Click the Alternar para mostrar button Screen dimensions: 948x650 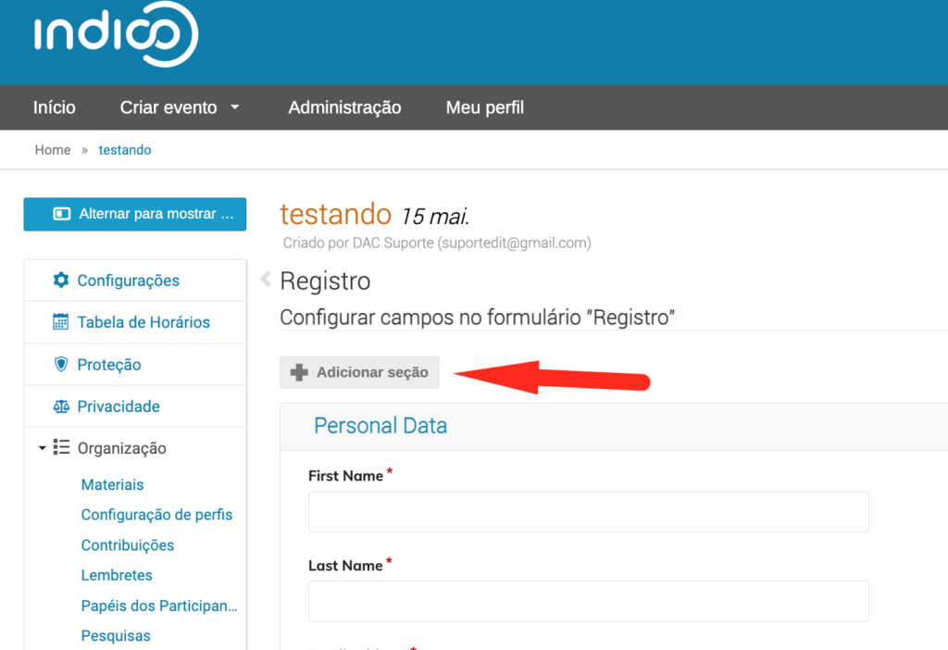[135, 214]
